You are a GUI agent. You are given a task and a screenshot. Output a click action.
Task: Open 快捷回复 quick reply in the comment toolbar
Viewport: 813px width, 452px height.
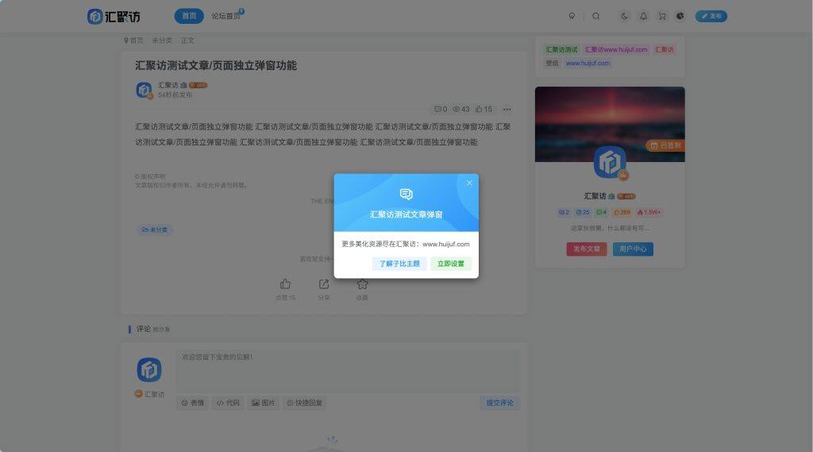coord(304,403)
